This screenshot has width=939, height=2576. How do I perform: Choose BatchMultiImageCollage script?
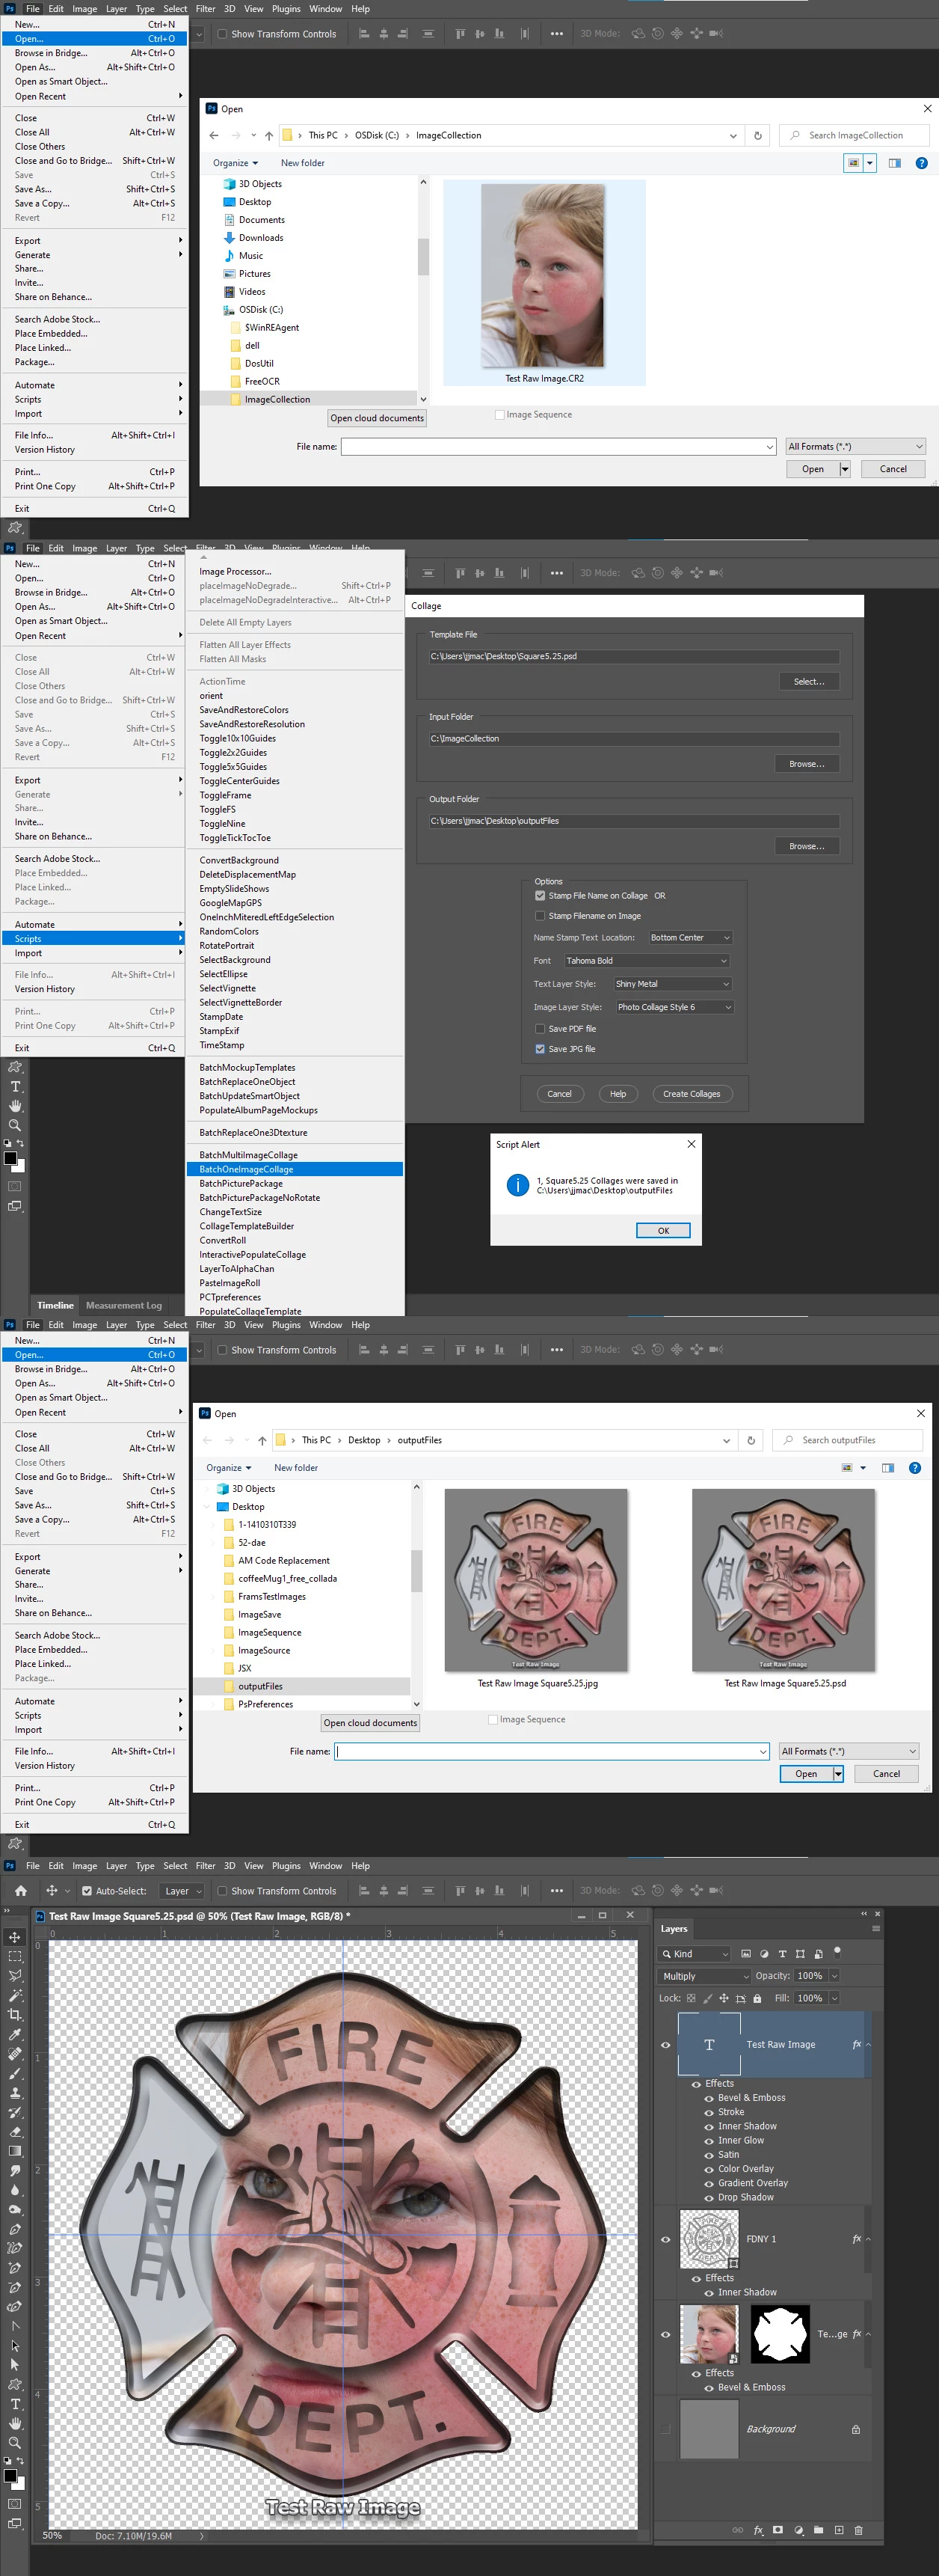295,1155
